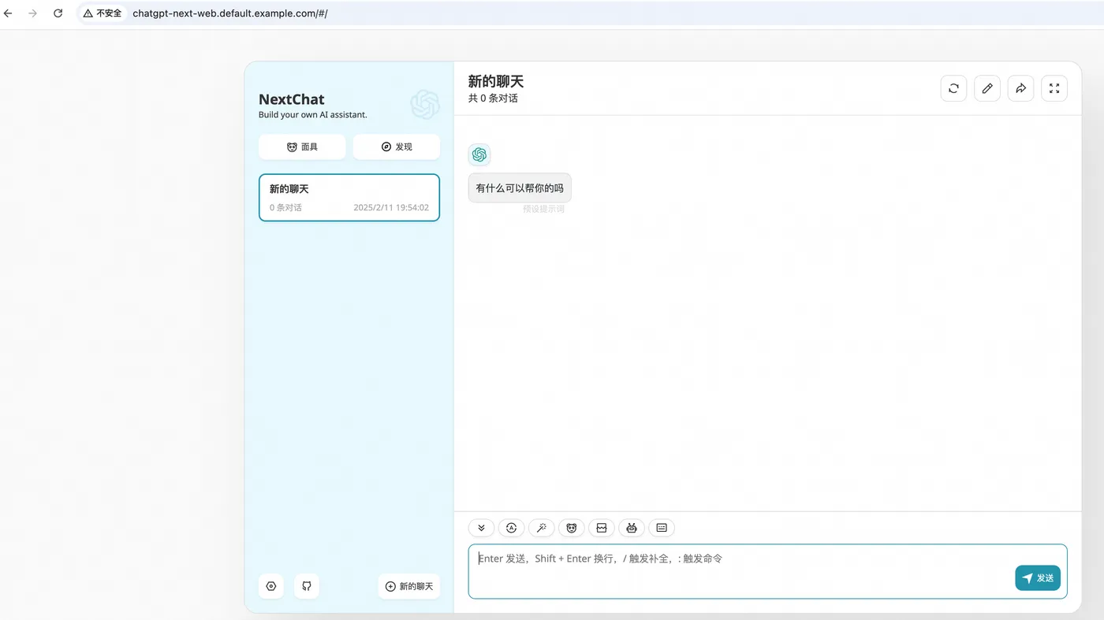Image resolution: width=1104 pixels, height=620 pixels.
Task: Click the 共 0 条对话 count in the header
Action: (493, 98)
